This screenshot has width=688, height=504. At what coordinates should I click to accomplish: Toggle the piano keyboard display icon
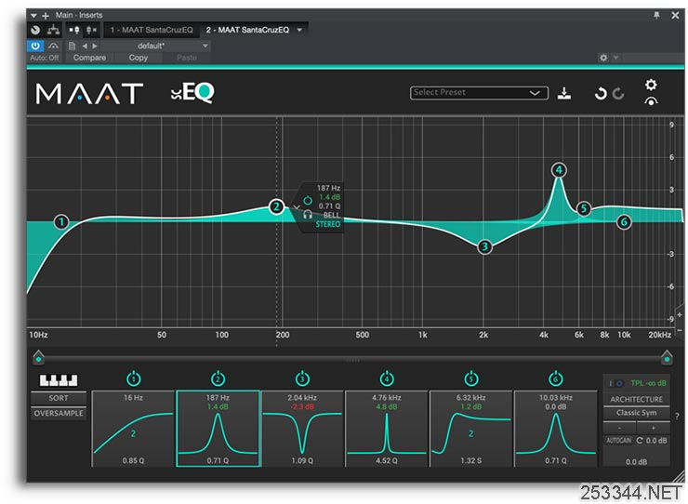(x=59, y=380)
